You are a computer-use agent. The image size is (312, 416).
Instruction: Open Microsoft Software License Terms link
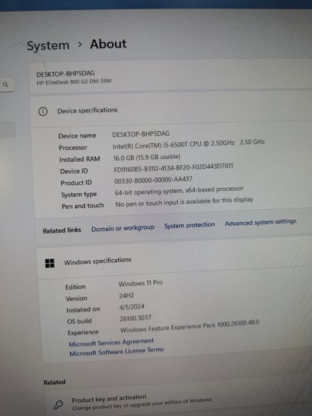(116, 352)
